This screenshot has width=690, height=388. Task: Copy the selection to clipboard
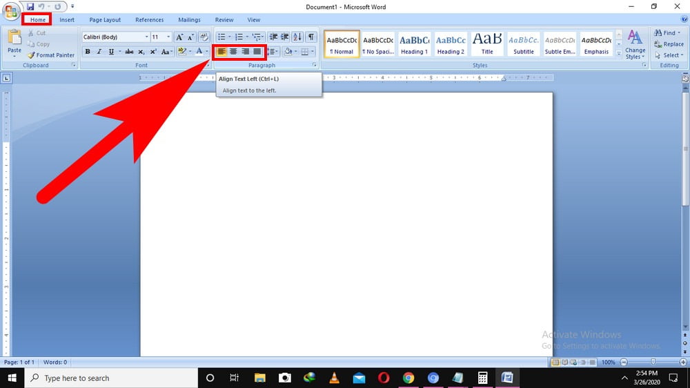(38, 44)
